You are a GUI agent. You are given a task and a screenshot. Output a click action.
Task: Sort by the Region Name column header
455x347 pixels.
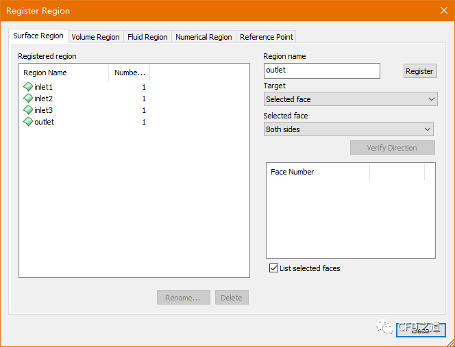pos(64,73)
